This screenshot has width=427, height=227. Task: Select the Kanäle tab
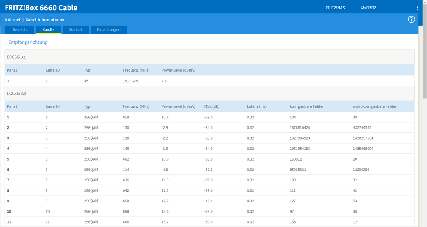tap(48, 30)
